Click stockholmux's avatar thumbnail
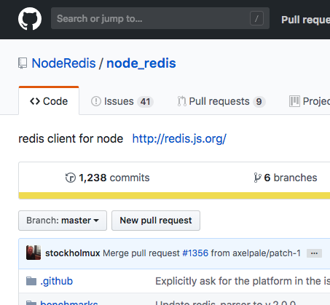 tap(34, 253)
